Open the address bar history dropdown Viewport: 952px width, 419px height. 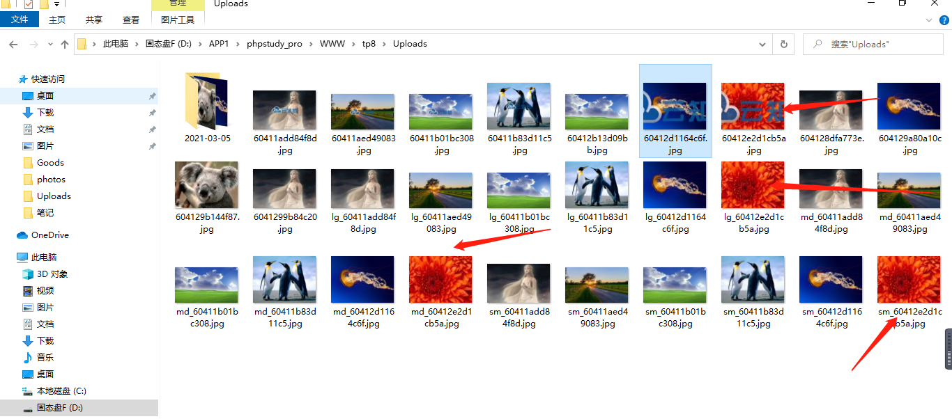pyautogui.click(x=765, y=44)
